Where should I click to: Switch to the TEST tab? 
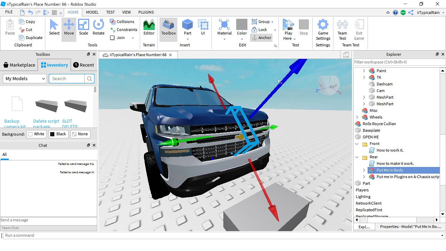[110, 12]
